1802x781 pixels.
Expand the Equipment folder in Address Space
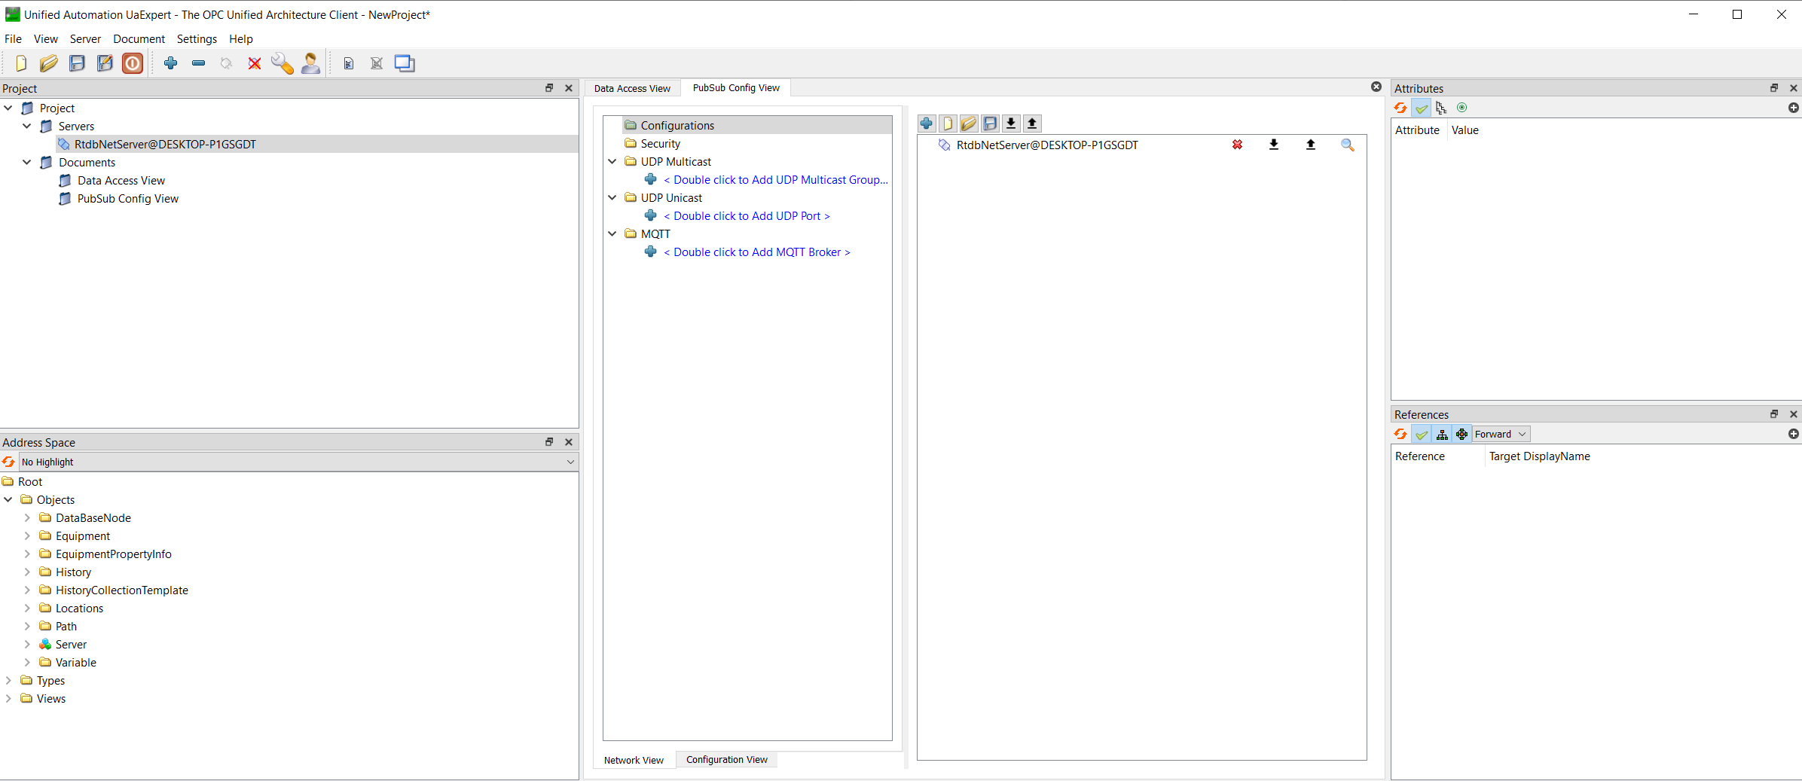(27, 535)
